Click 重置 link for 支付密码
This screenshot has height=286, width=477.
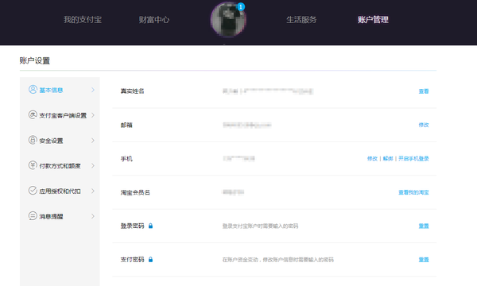(424, 260)
